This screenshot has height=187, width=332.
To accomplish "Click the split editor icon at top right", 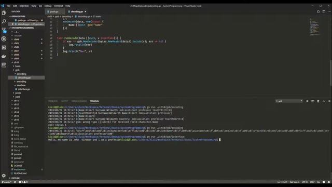I will point(324,11).
